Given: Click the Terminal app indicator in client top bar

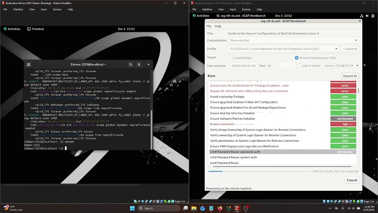Looking at the screenshot, I should [35, 29].
